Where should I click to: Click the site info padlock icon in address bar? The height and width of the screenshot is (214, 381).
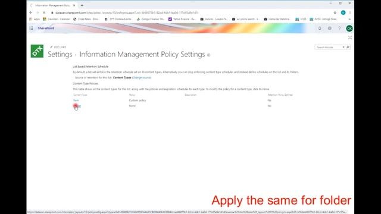coord(52,12)
